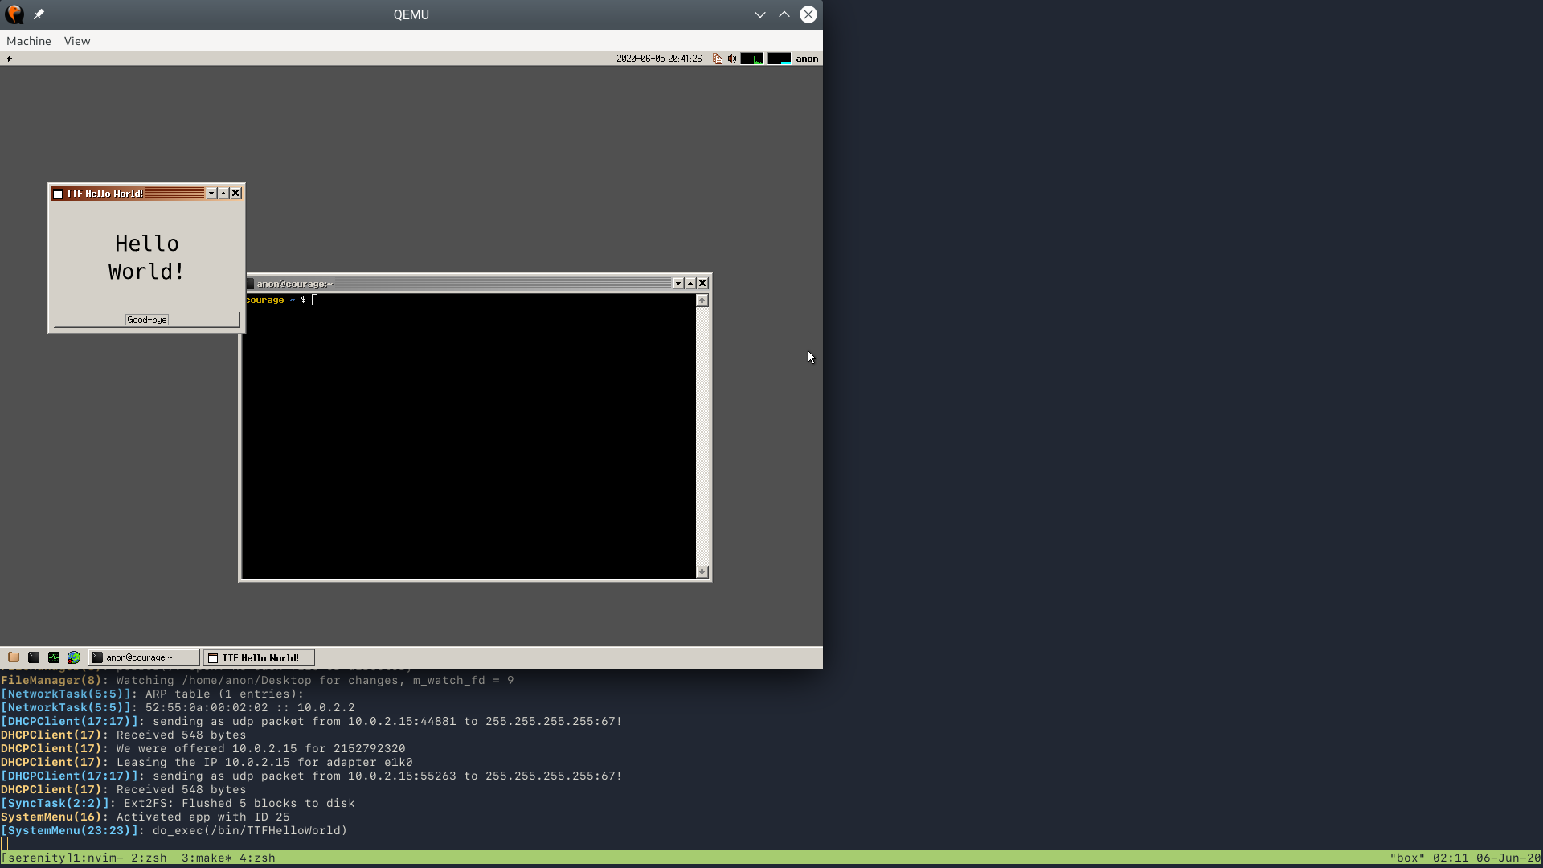The width and height of the screenshot is (1543, 868).
Task: Select the 3:make window in tmux status line
Action: (206, 858)
